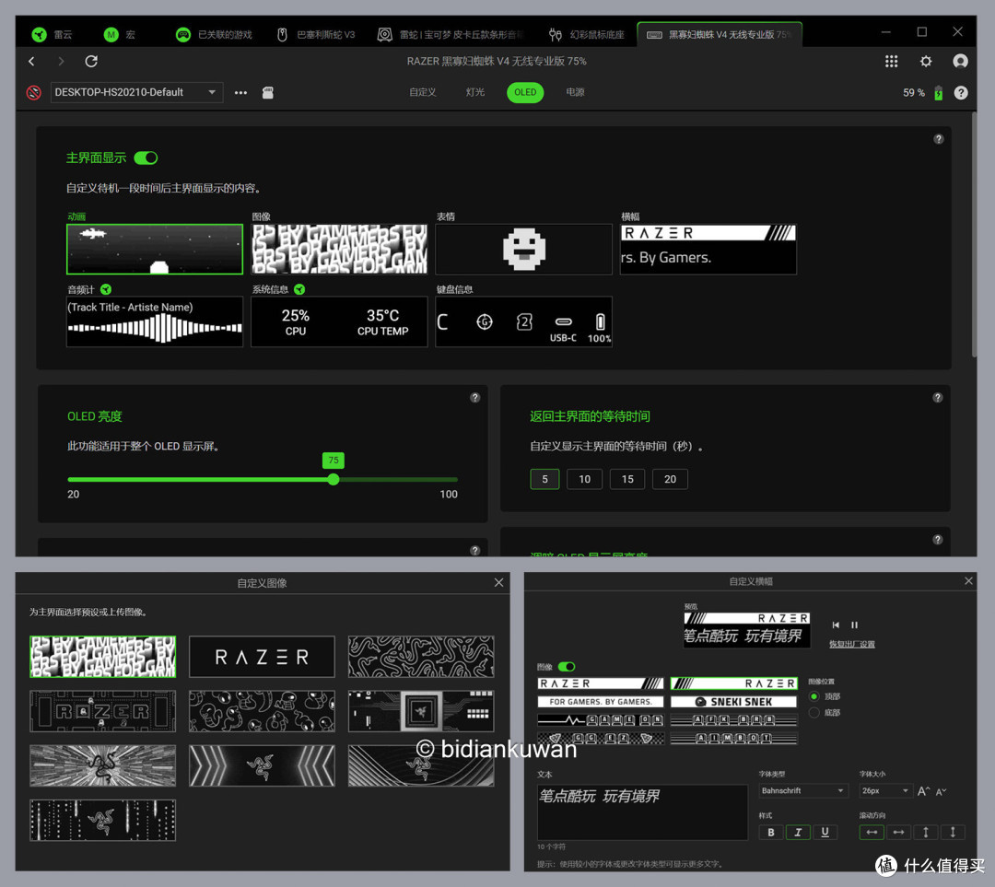This screenshot has height=887, width=995.
Task: Switch to the 灯光 lighting sub-tab
Action: tap(475, 92)
